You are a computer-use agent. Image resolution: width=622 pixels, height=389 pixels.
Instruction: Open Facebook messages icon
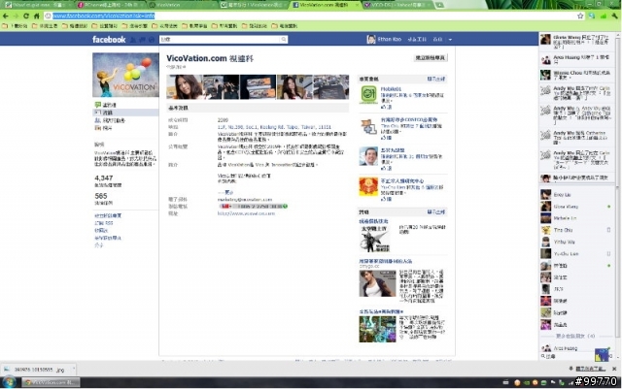click(142, 40)
